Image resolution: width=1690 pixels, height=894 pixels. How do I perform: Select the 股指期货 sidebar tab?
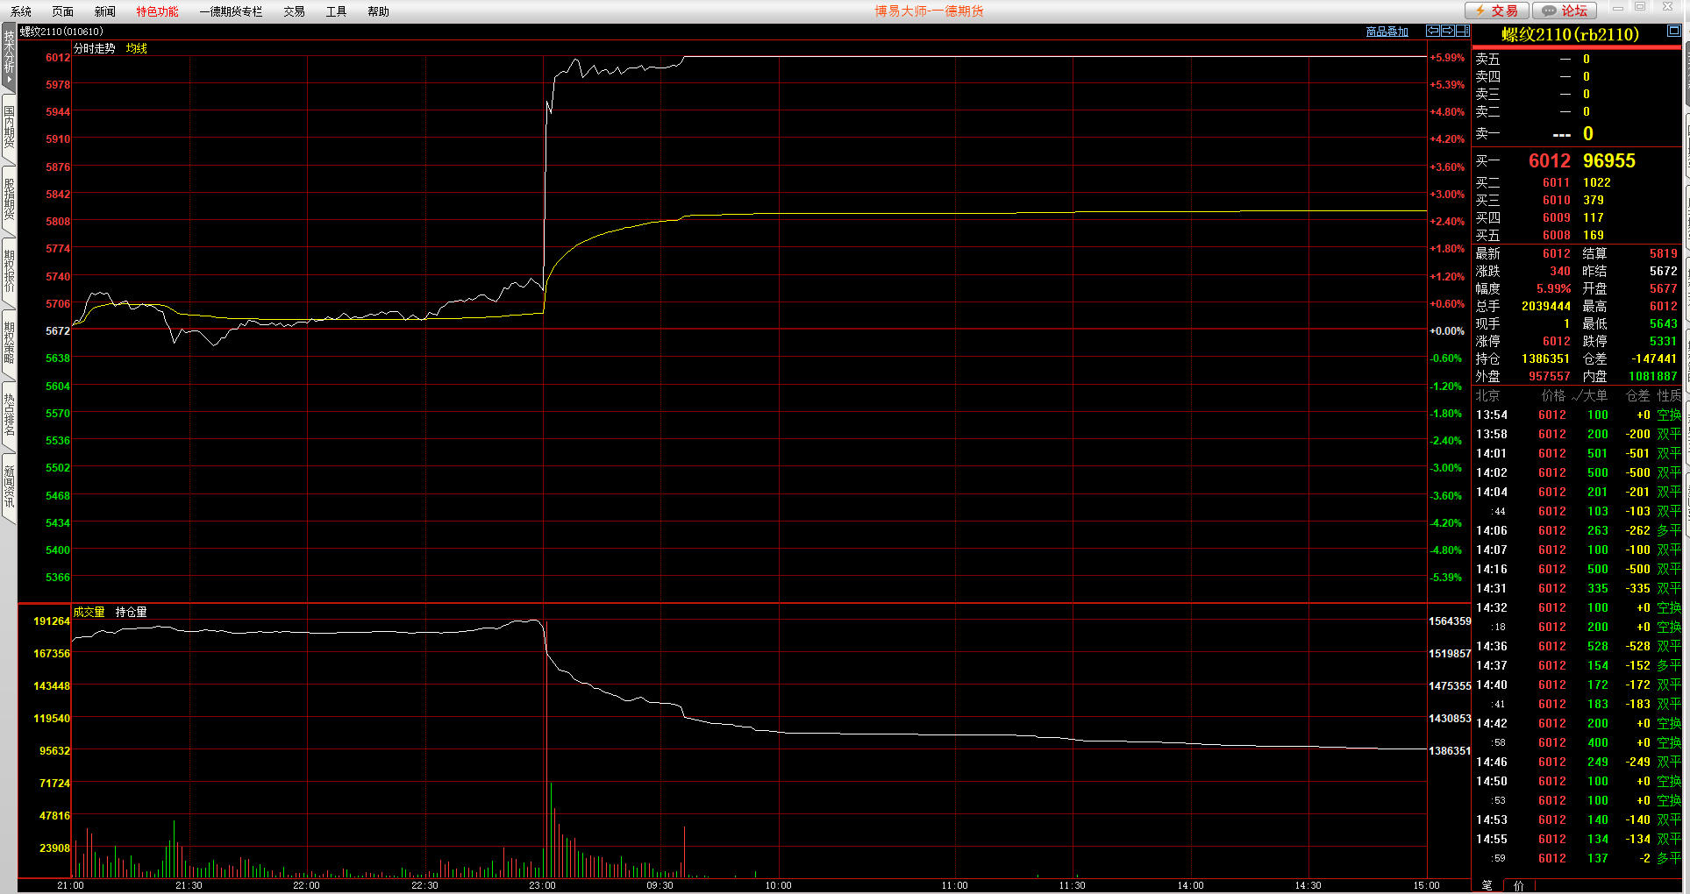pyautogui.click(x=9, y=199)
